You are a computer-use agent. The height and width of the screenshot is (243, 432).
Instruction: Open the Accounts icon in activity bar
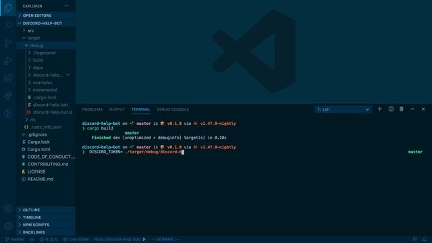click(x=8, y=209)
